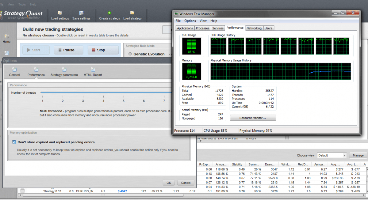Sort by the Avg. L... column header
368x200 pixels.
(x=353, y=164)
